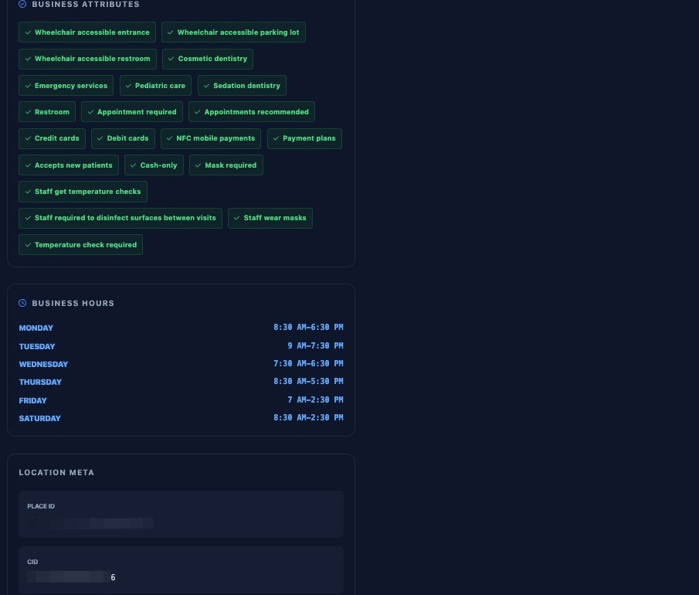This screenshot has height=595, width=699.
Task: Click Thursday hours 8:30 AM–5:30 PM
Action: coord(308,382)
